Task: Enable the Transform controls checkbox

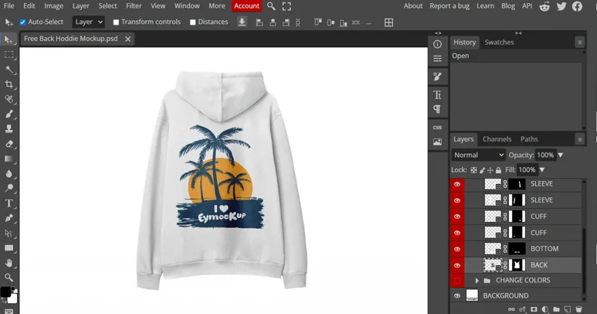Action: tap(116, 22)
